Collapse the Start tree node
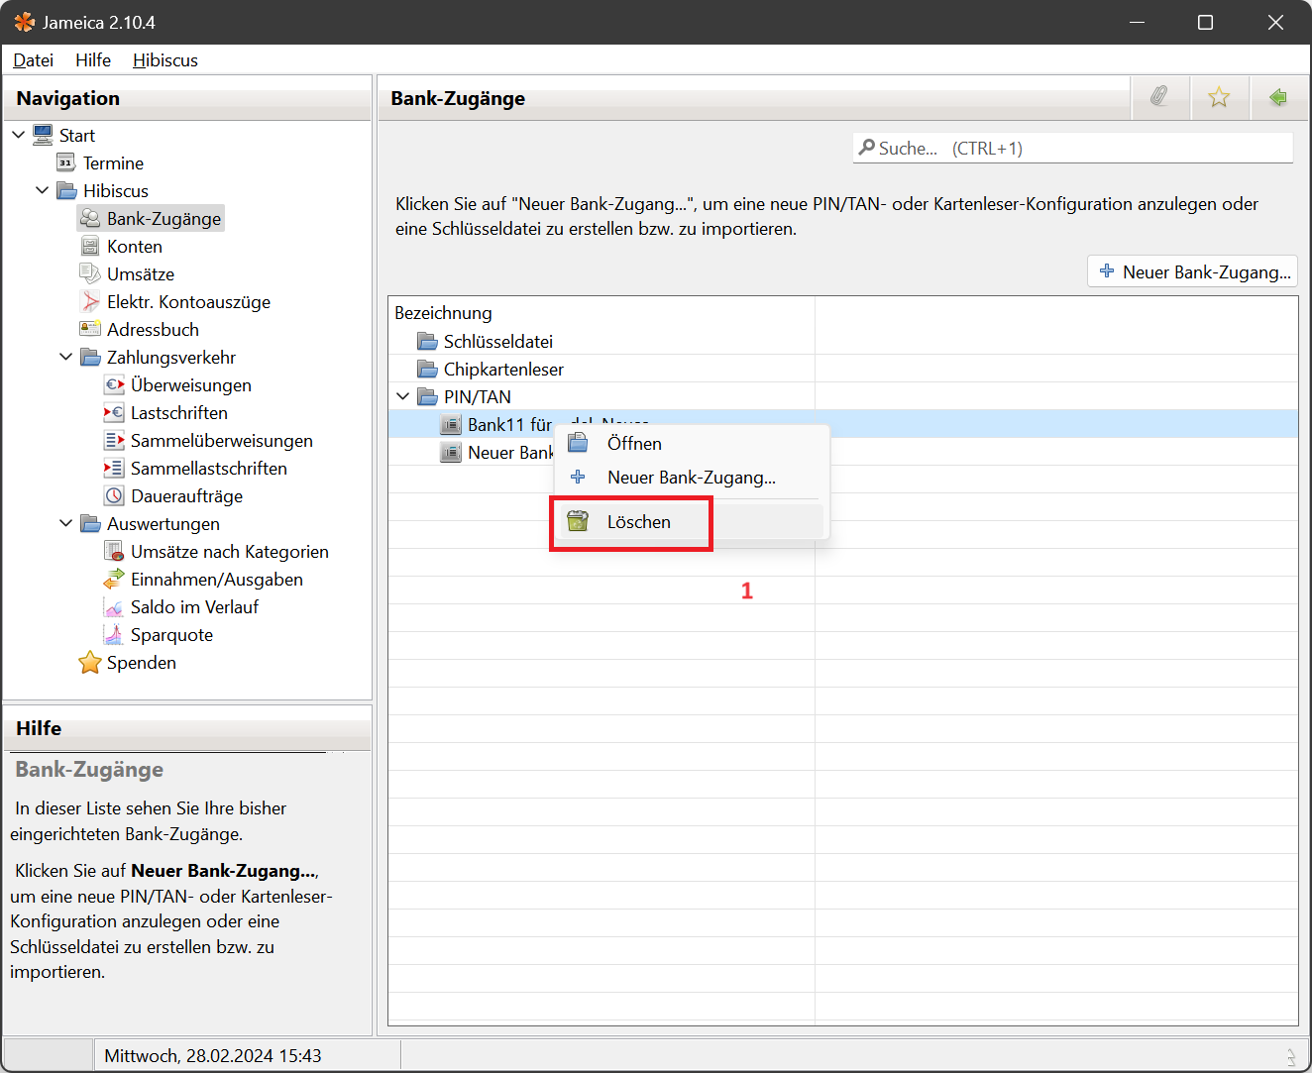Screen dimensions: 1312x1073 coord(19,135)
